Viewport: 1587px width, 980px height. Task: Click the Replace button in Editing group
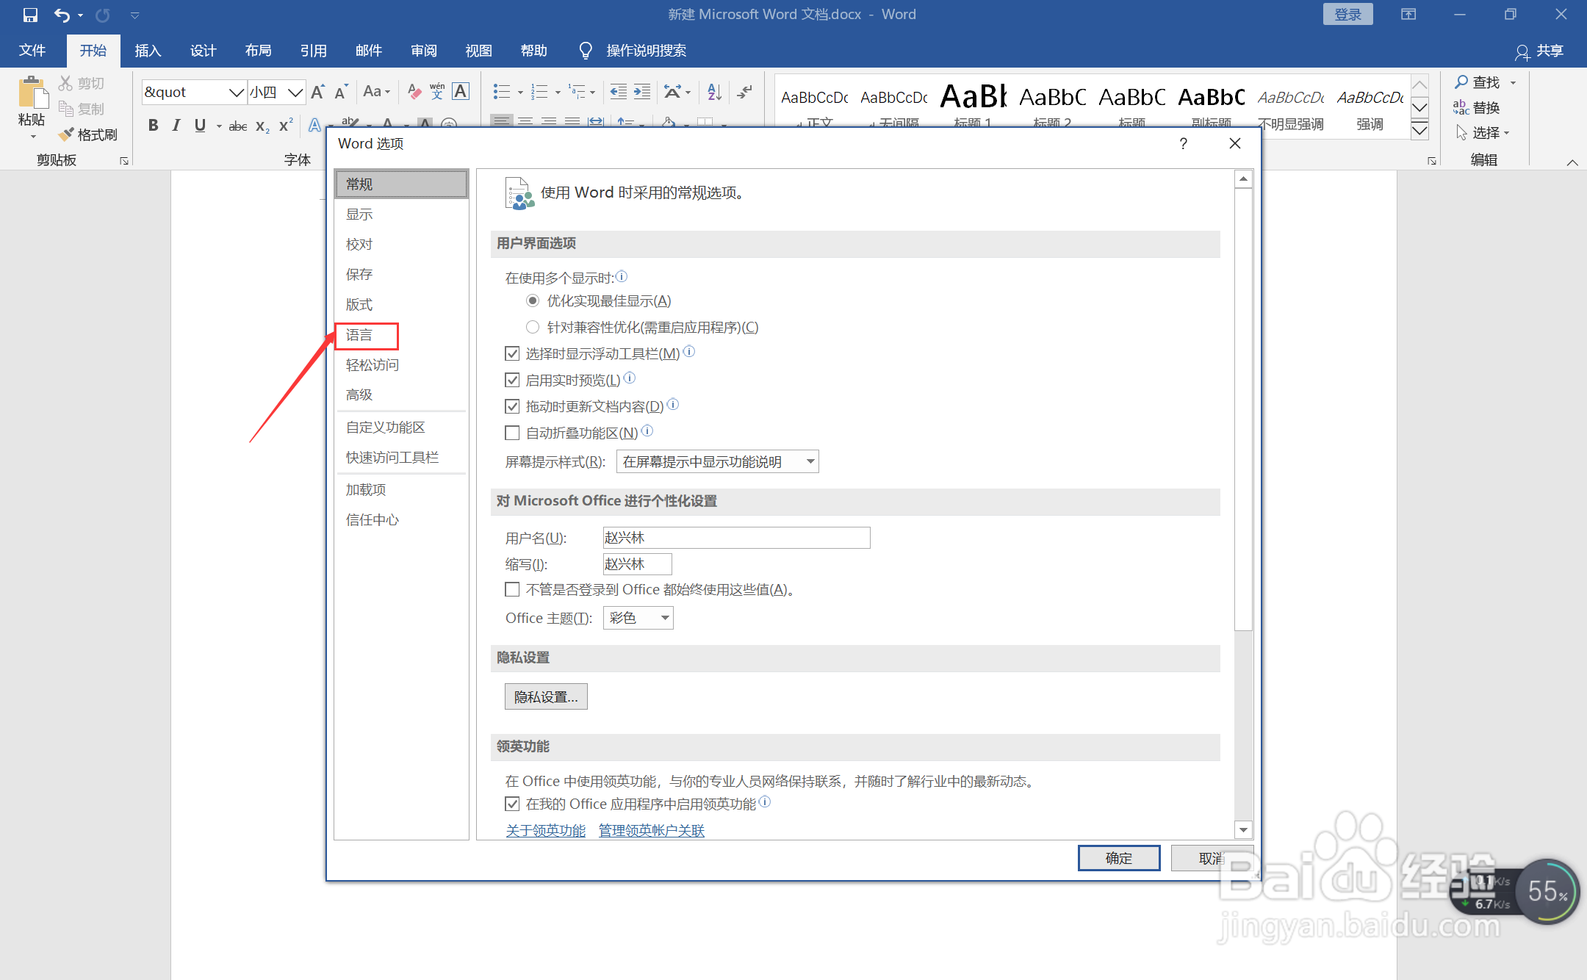(x=1477, y=108)
